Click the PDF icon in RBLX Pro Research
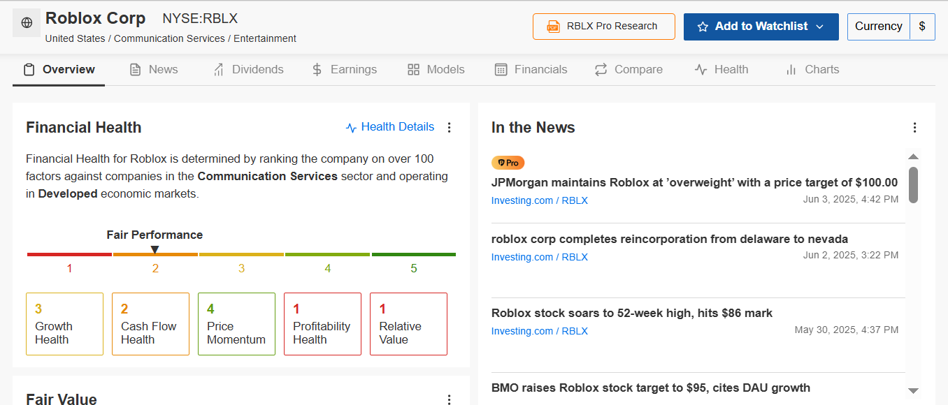The image size is (948, 405). pos(554,27)
